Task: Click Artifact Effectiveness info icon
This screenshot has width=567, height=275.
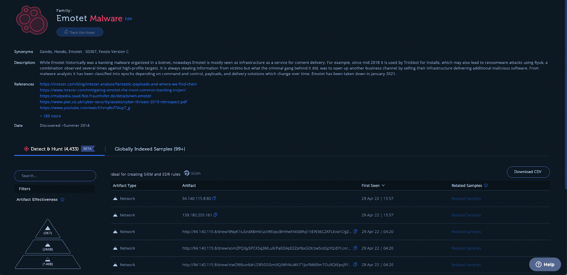Action: click(62, 200)
